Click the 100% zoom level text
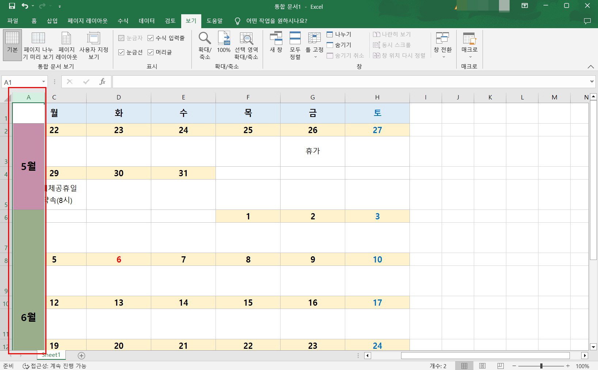The width and height of the screenshot is (598, 370). coord(582,366)
